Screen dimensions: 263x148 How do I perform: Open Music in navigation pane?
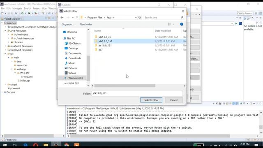point(70,63)
